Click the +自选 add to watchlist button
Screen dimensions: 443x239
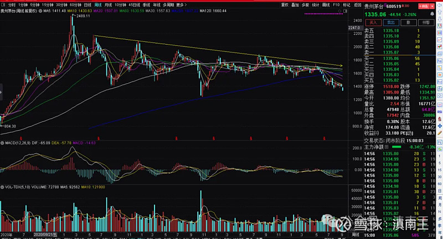(x=424, y=6)
